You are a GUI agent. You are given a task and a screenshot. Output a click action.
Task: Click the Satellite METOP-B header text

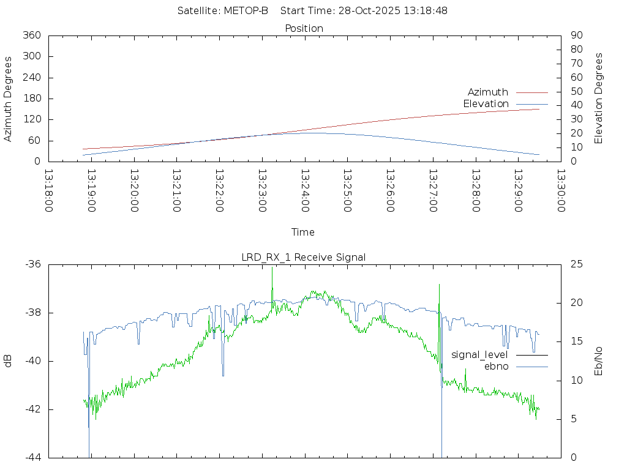(x=223, y=11)
